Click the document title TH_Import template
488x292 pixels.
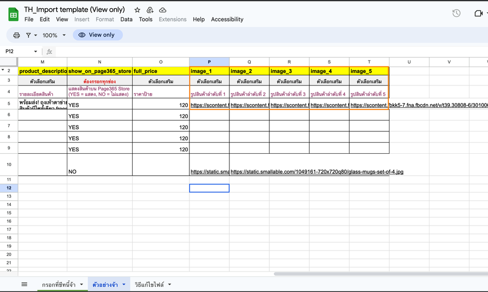pyautogui.click(x=74, y=10)
